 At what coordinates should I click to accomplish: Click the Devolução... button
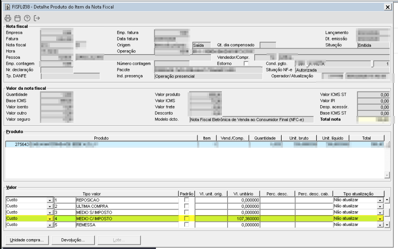point(73,240)
